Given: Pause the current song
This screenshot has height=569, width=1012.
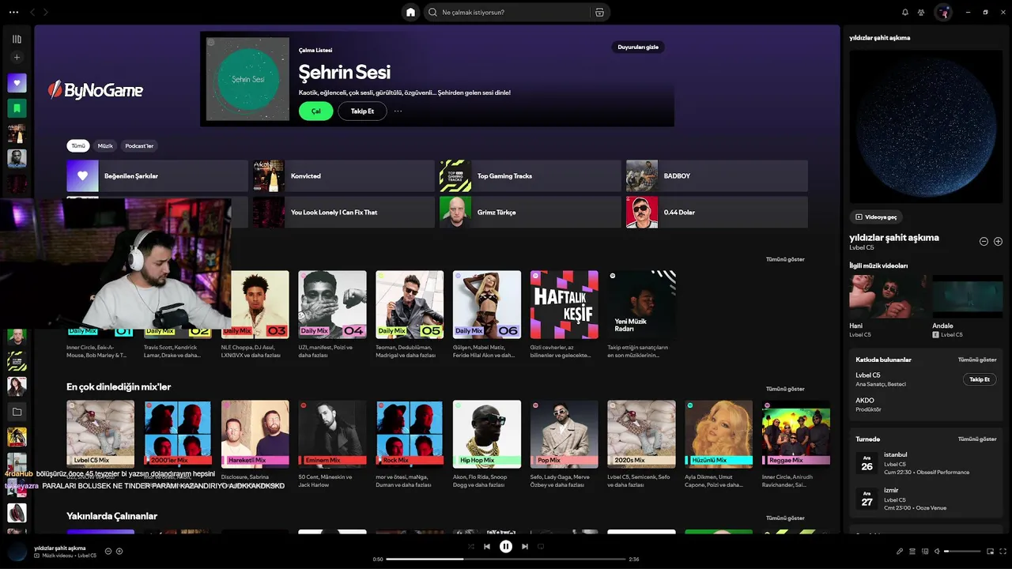Looking at the screenshot, I should click(x=506, y=546).
